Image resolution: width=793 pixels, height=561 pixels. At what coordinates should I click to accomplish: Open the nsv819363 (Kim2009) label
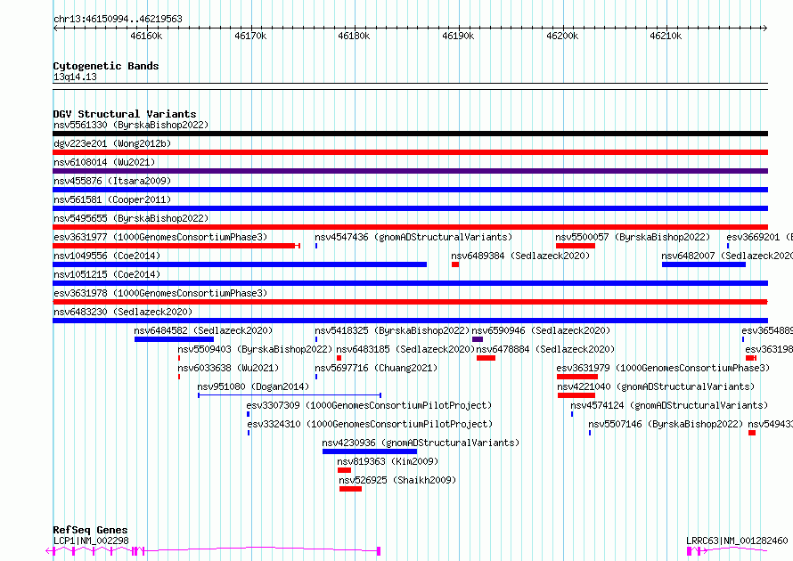(x=388, y=461)
